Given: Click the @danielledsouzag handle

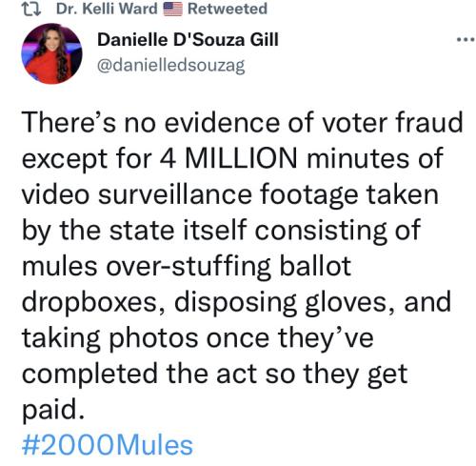Looking at the screenshot, I should (x=170, y=66).
